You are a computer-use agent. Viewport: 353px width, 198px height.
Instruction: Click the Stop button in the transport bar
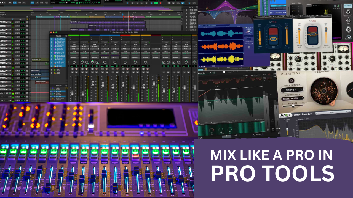152,3
